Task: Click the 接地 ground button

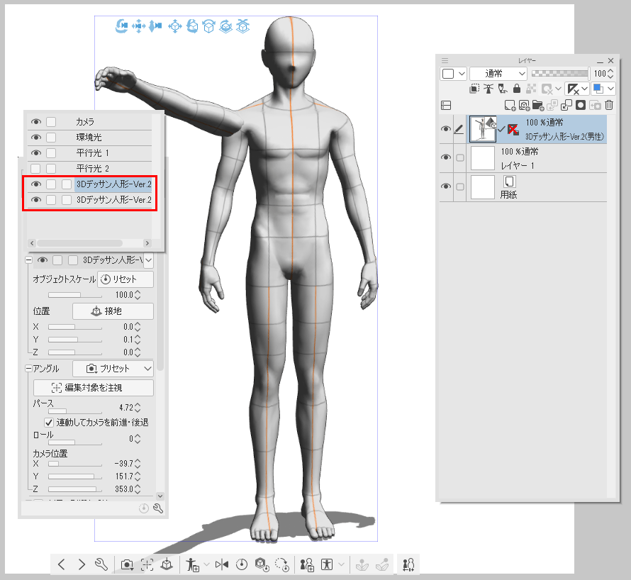Action: (113, 311)
